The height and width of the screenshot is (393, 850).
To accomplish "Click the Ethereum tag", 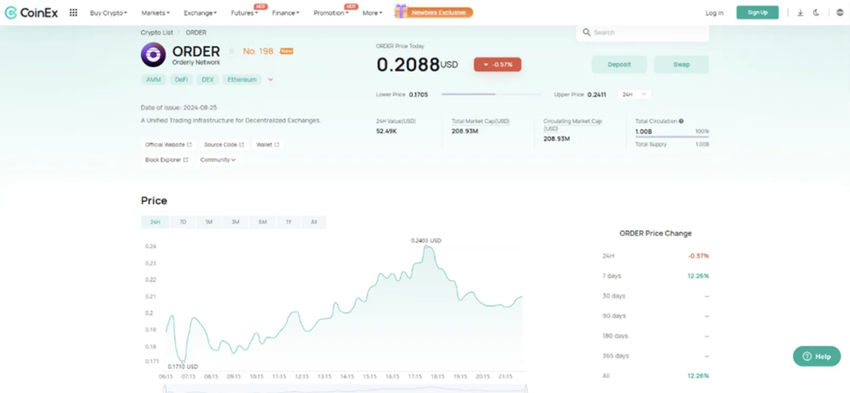I will 242,80.
